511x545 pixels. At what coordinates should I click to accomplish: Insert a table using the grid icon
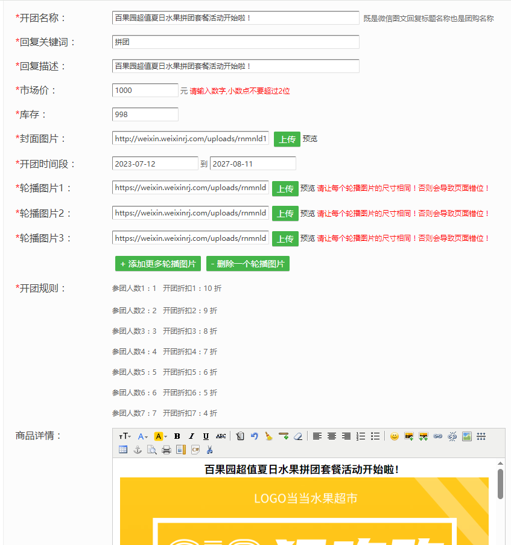123,450
